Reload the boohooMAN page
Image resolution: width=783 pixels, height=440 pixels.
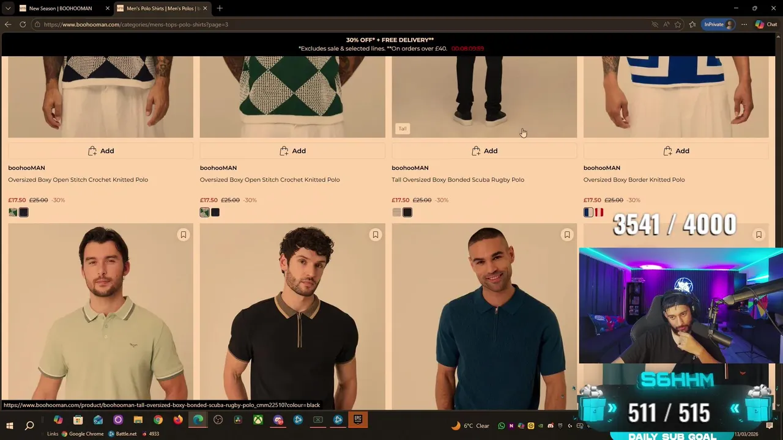coord(23,24)
